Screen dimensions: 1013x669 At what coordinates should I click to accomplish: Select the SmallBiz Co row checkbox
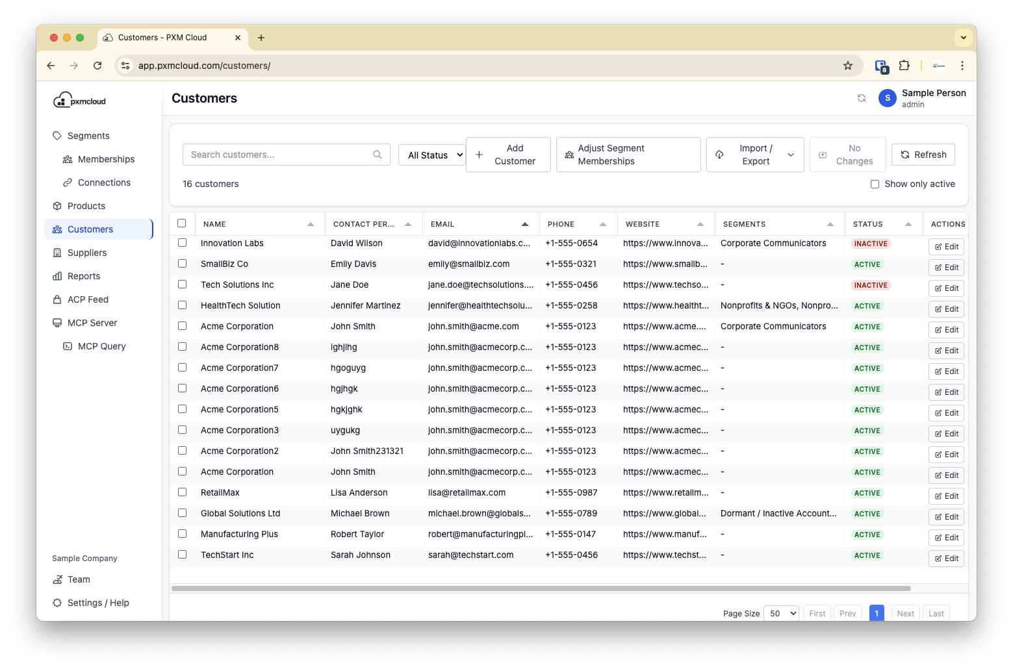pyautogui.click(x=182, y=264)
